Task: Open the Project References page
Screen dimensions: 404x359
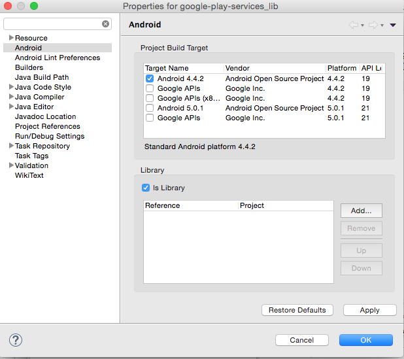Action: tap(48, 126)
